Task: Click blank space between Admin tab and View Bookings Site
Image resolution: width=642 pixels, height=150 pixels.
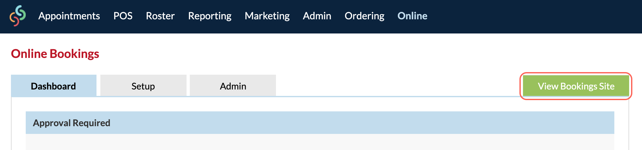Action: [x=399, y=85]
